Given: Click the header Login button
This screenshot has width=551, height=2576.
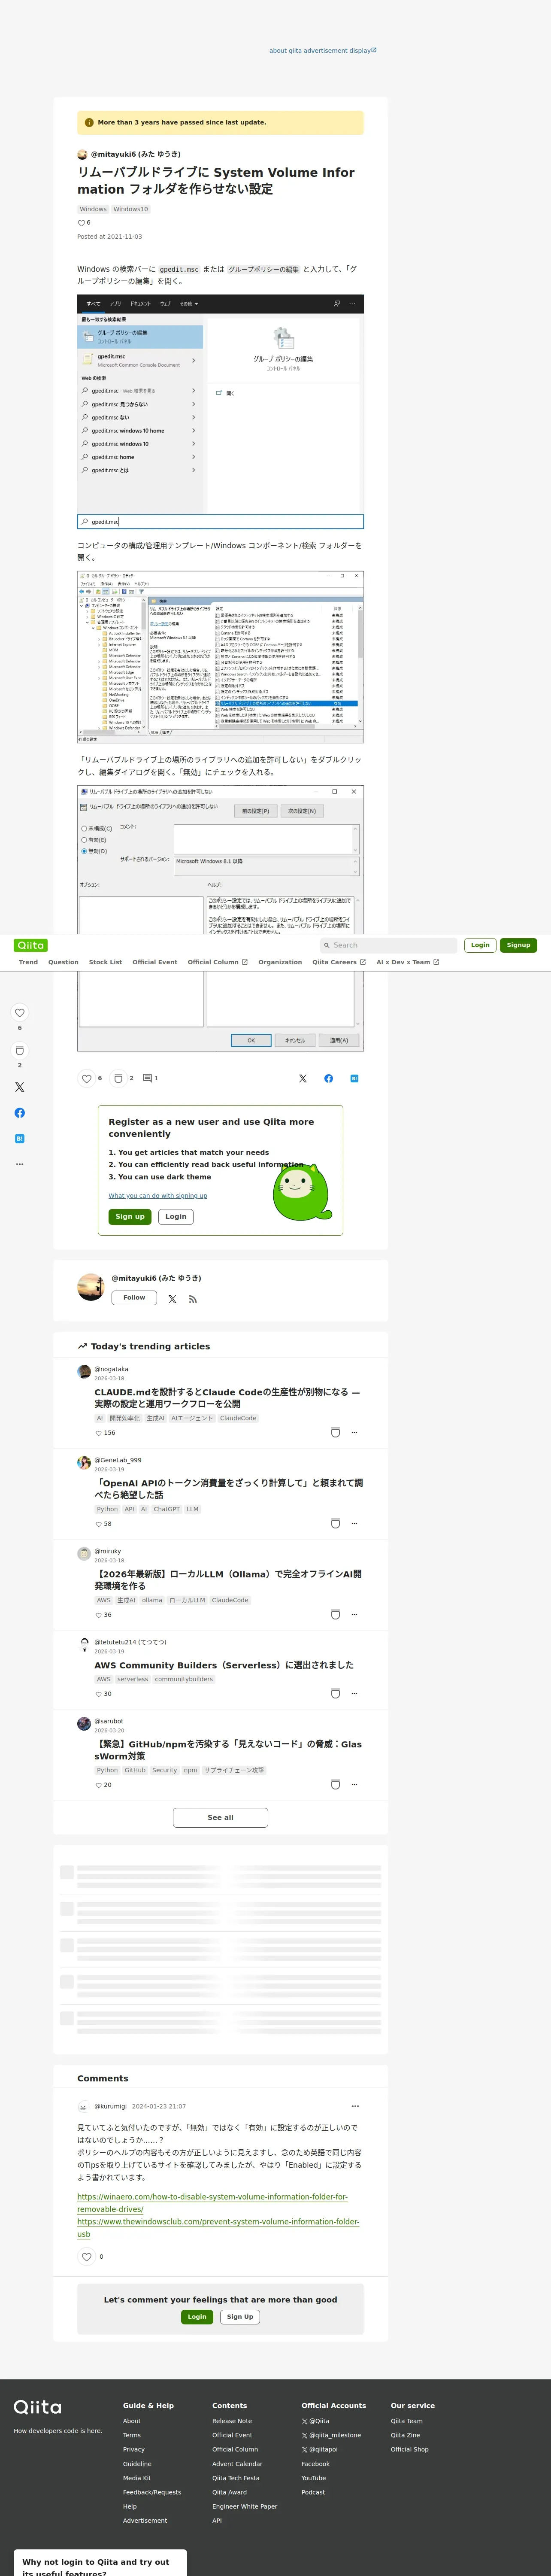Looking at the screenshot, I should tap(480, 945).
